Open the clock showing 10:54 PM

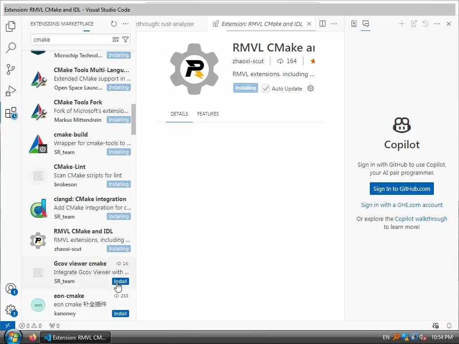(x=442, y=337)
